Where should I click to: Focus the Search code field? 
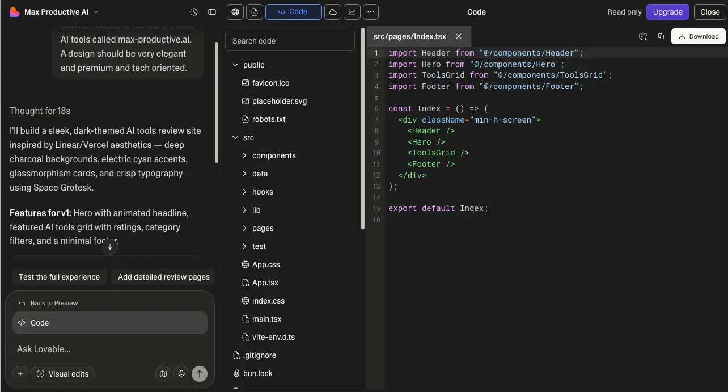pyautogui.click(x=290, y=41)
